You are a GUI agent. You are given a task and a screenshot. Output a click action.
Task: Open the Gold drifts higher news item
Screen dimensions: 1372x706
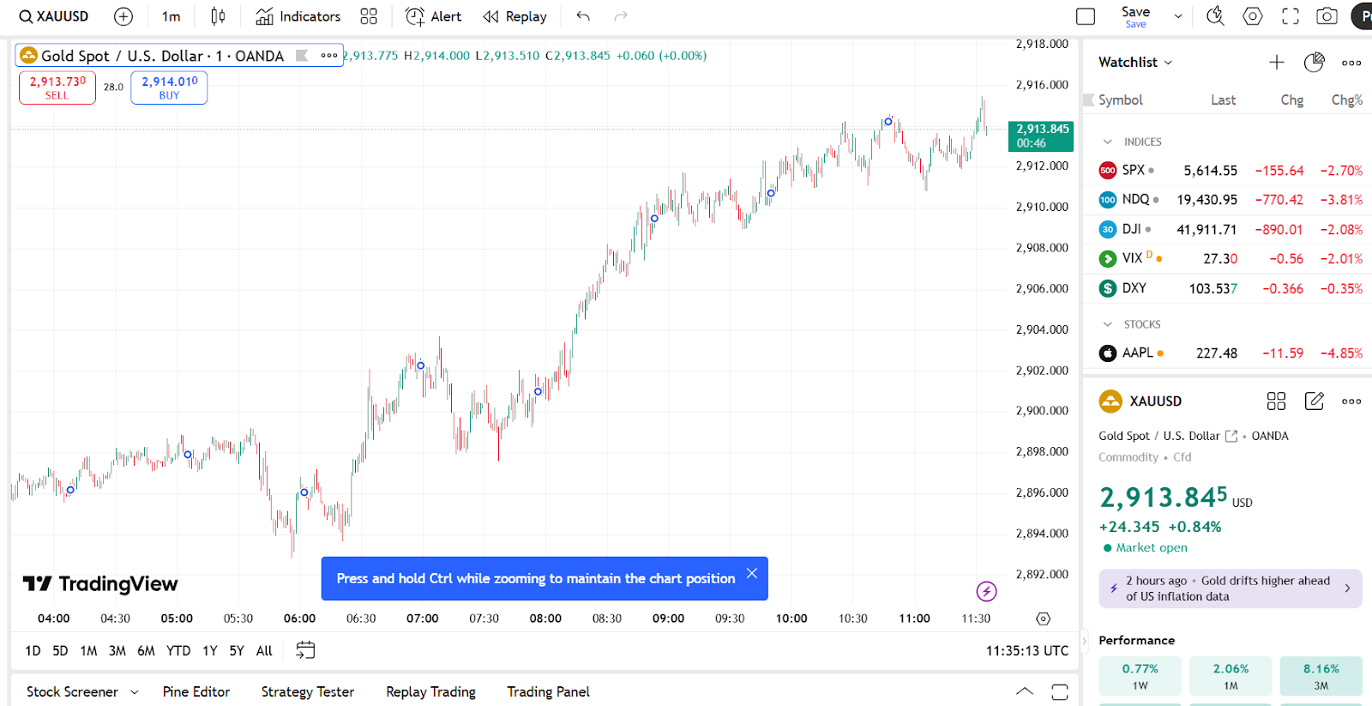click(1231, 588)
